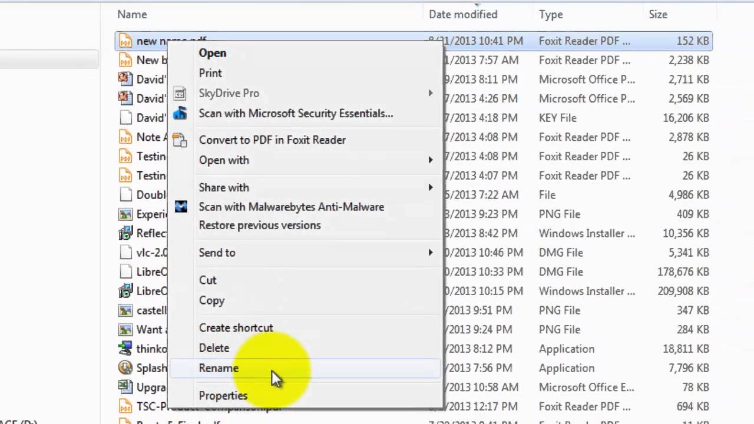Click the "7,796 KB" size value
Screen dimensions: 754x424
[689, 368]
